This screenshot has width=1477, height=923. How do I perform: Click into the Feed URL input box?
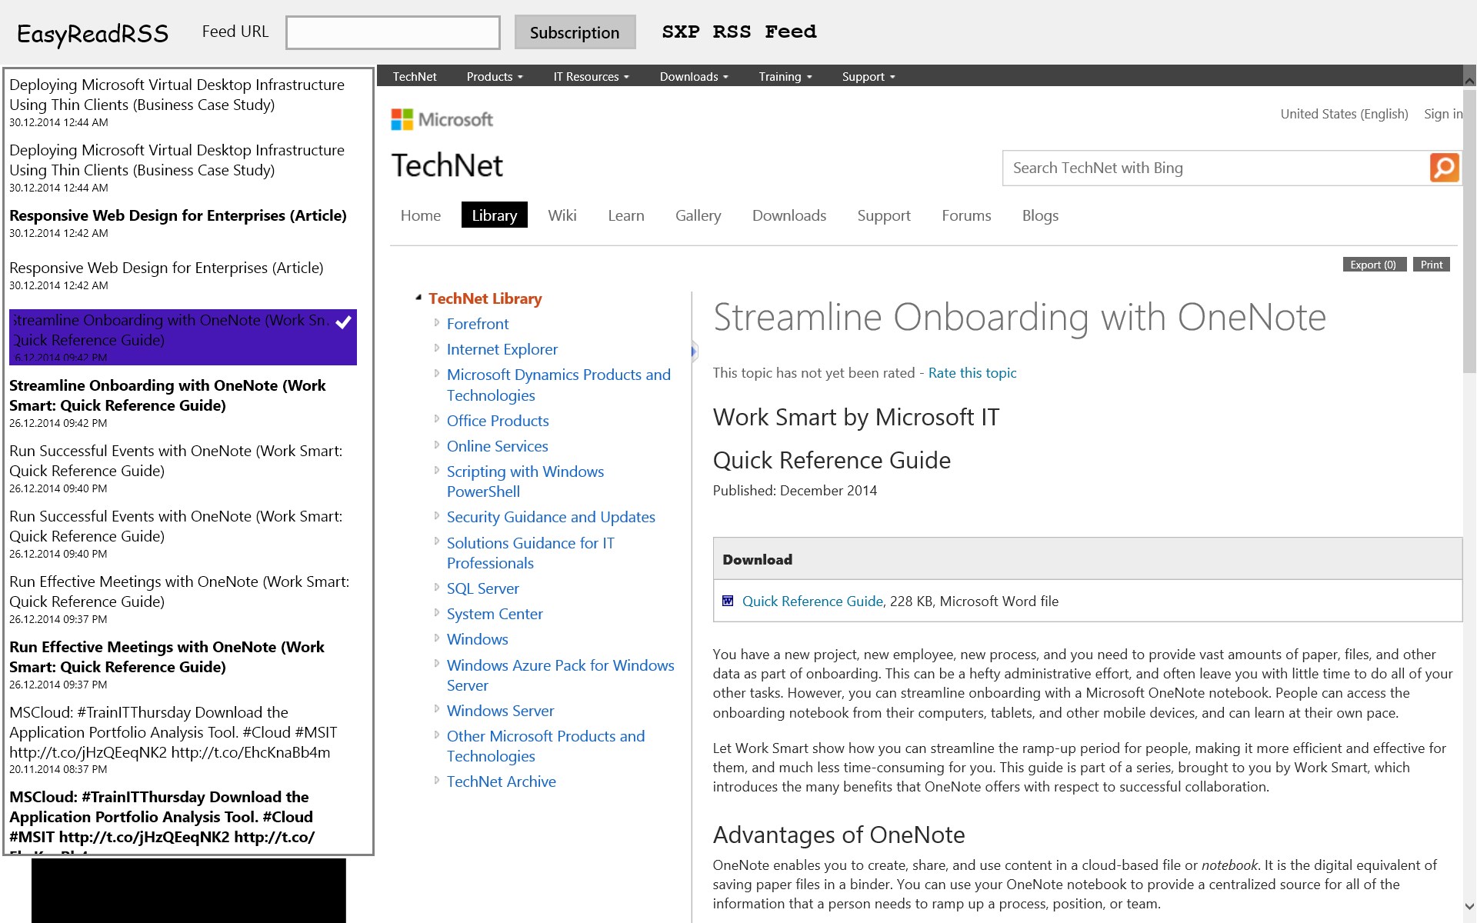click(392, 33)
